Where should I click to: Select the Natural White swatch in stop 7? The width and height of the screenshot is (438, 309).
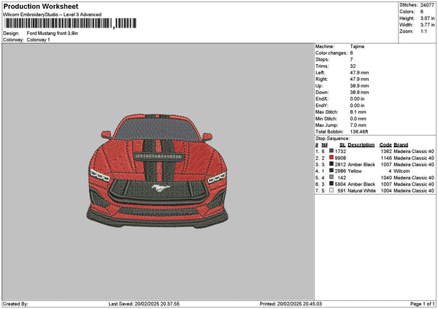click(x=331, y=191)
